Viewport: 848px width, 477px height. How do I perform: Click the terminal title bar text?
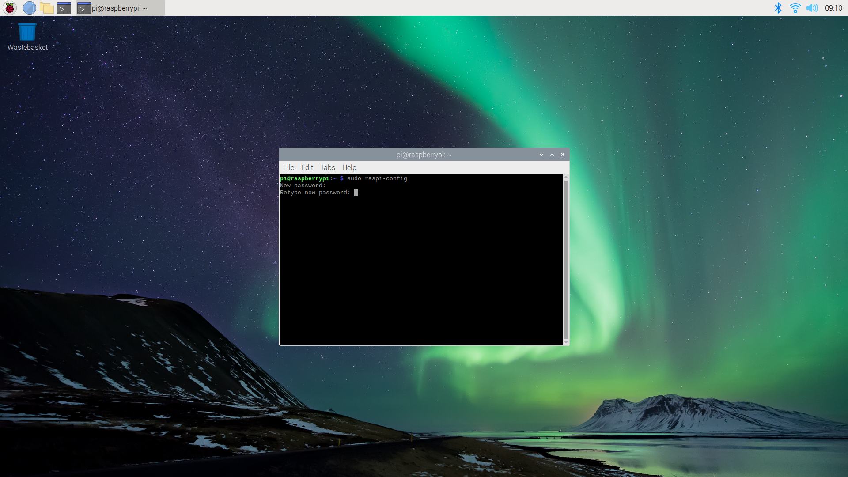pyautogui.click(x=424, y=155)
